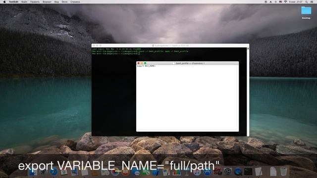Close the .bash_profile TextEdit window
The width and height of the screenshot is (317, 178).
139,63
